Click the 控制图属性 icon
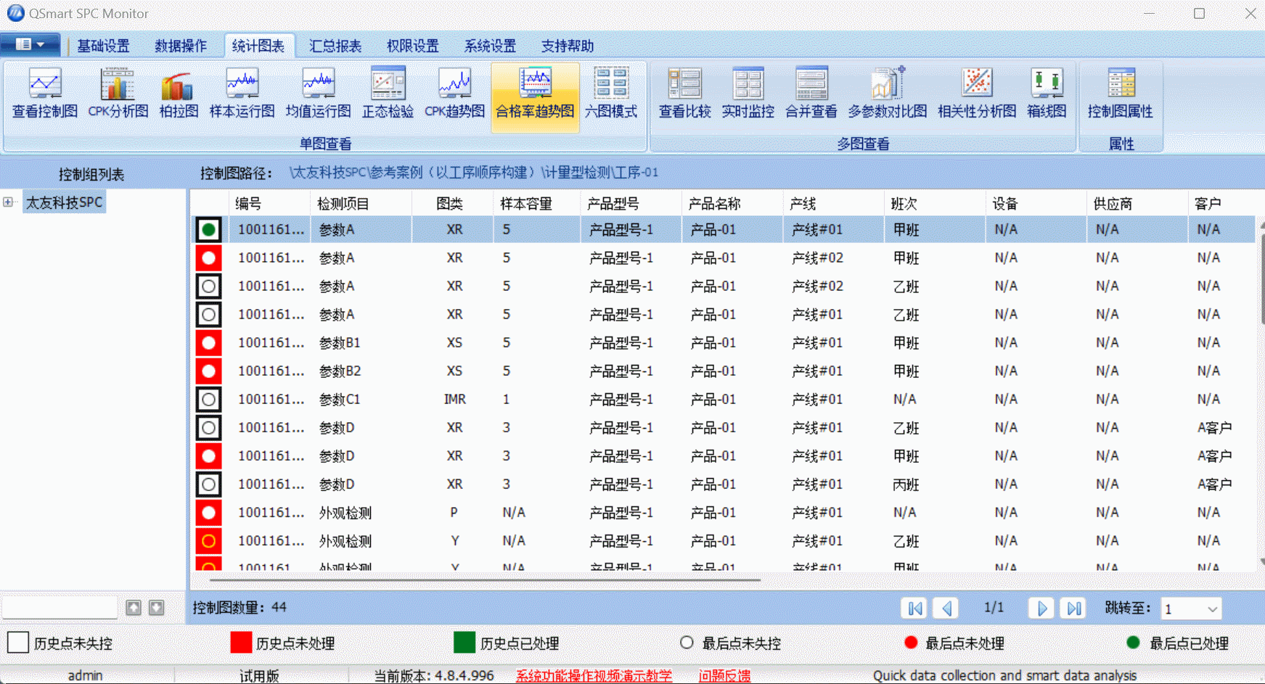The width and height of the screenshot is (1265, 684). [x=1121, y=93]
